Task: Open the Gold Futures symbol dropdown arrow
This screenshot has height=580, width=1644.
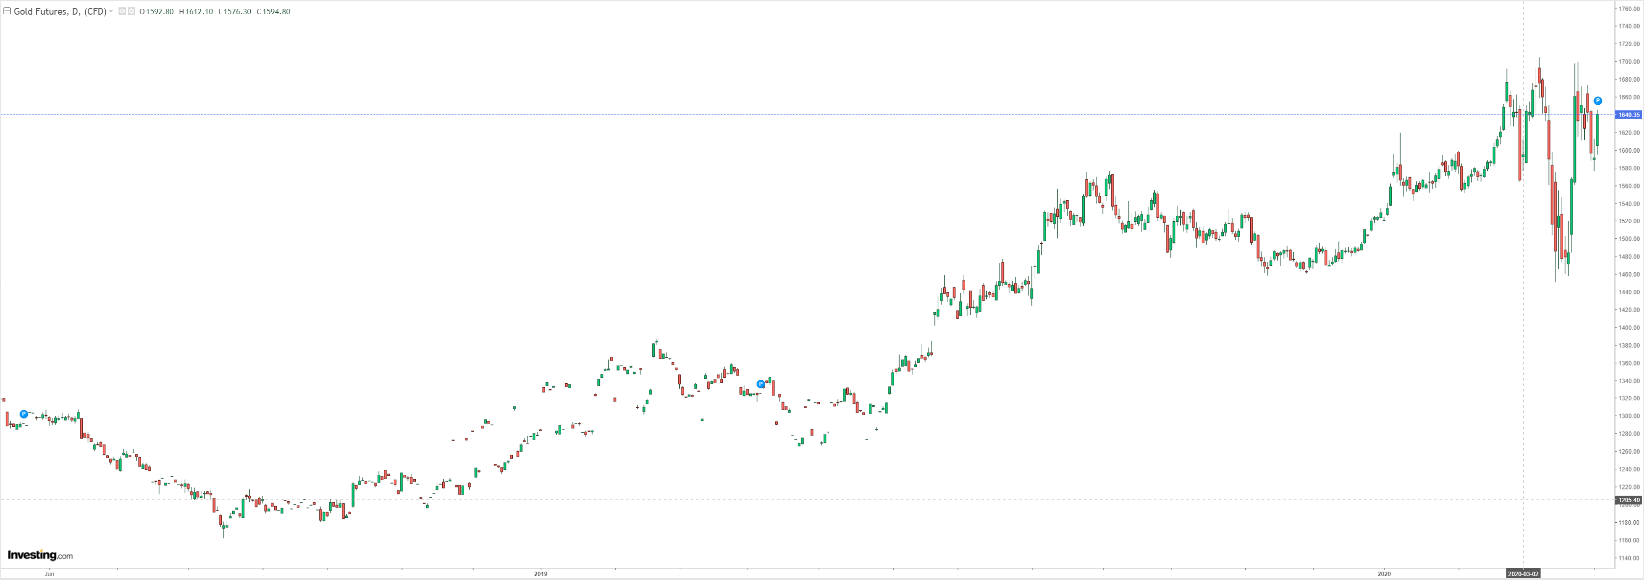Action: [111, 11]
